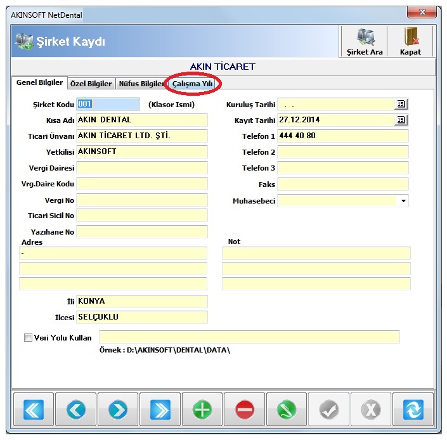Click the Telefon 2 field
Viewport: 447px width, 440px height.
(x=343, y=152)
